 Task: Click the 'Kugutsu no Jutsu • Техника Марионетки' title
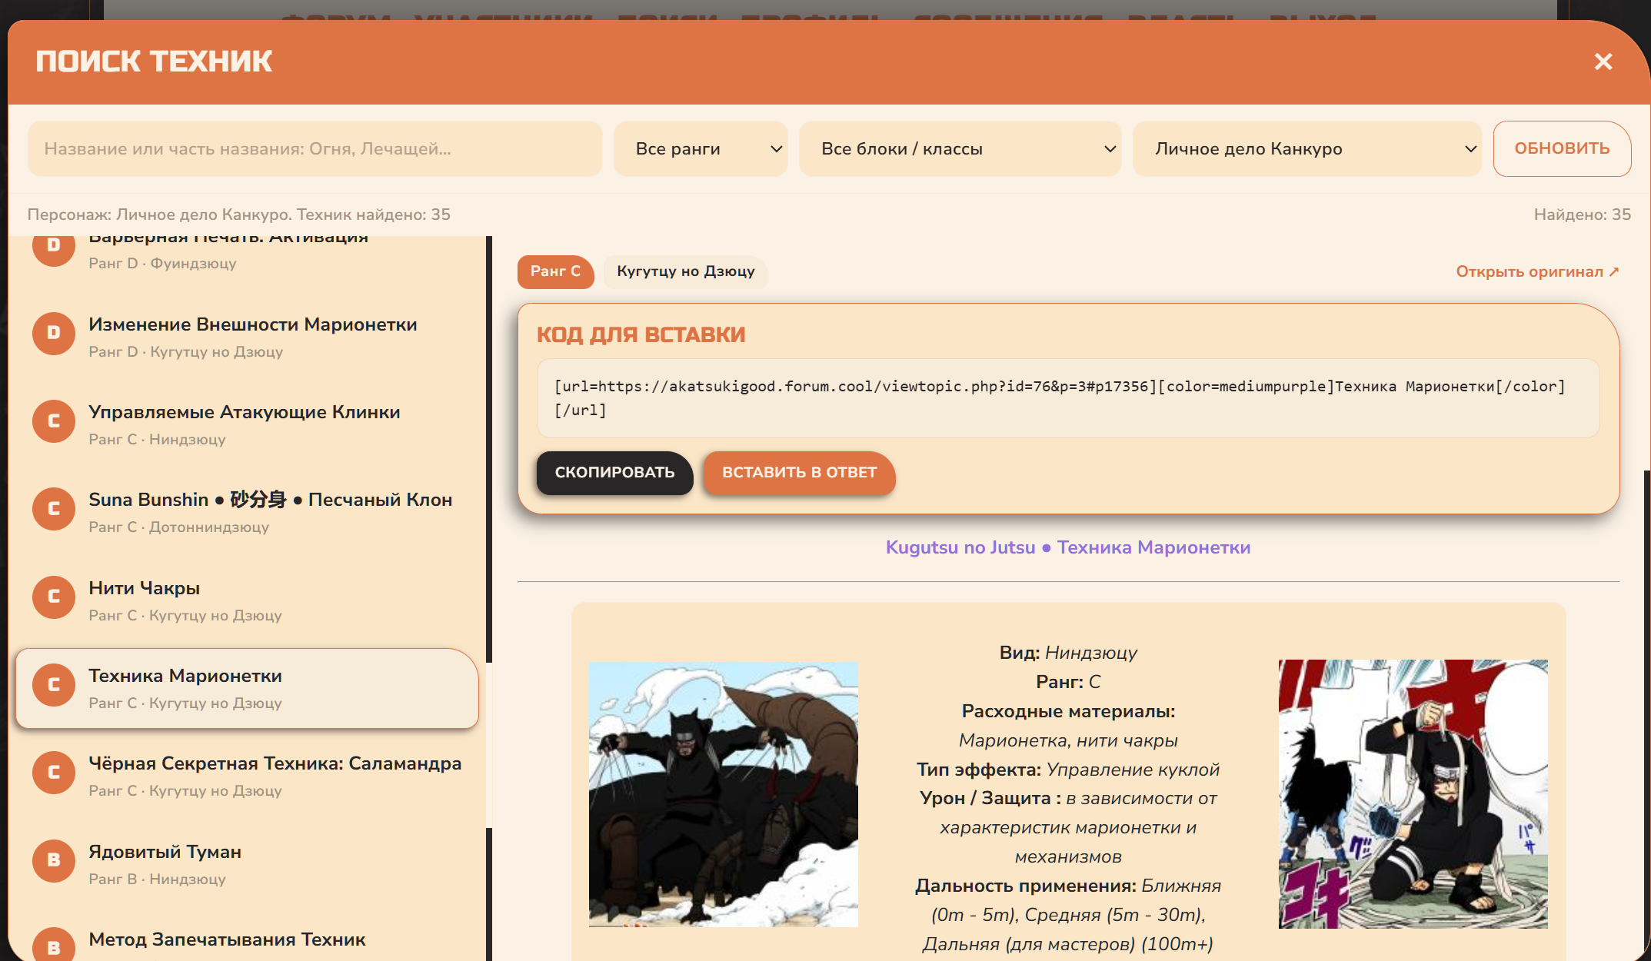[x=1068, y=547]
